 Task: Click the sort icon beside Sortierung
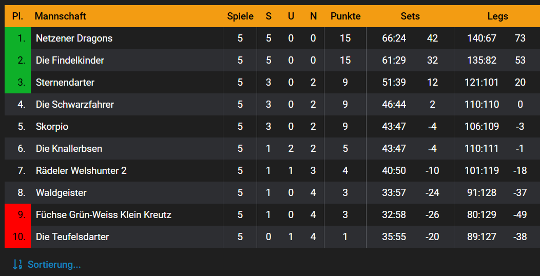point(17,265)
